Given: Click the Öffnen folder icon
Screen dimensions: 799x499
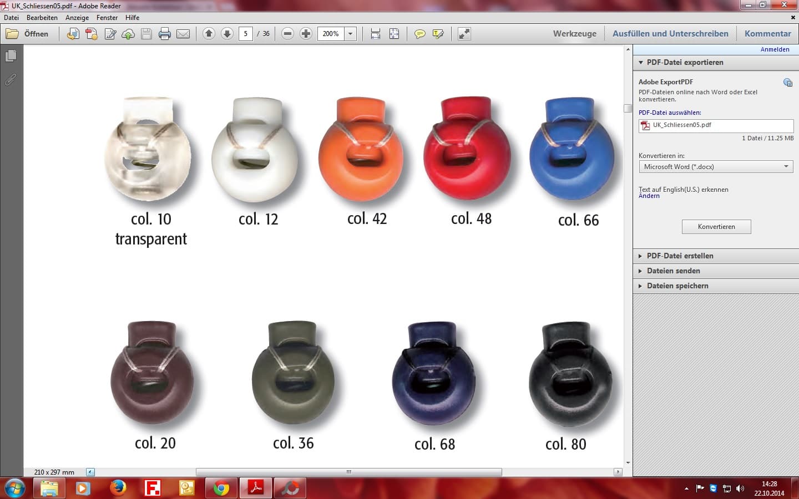Looking at the screenshot, I should click(x=12, y=34).
